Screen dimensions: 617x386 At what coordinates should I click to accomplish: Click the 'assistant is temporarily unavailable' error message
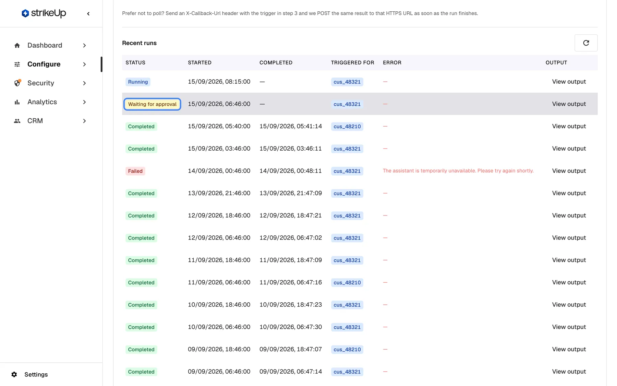coord(458,171)
